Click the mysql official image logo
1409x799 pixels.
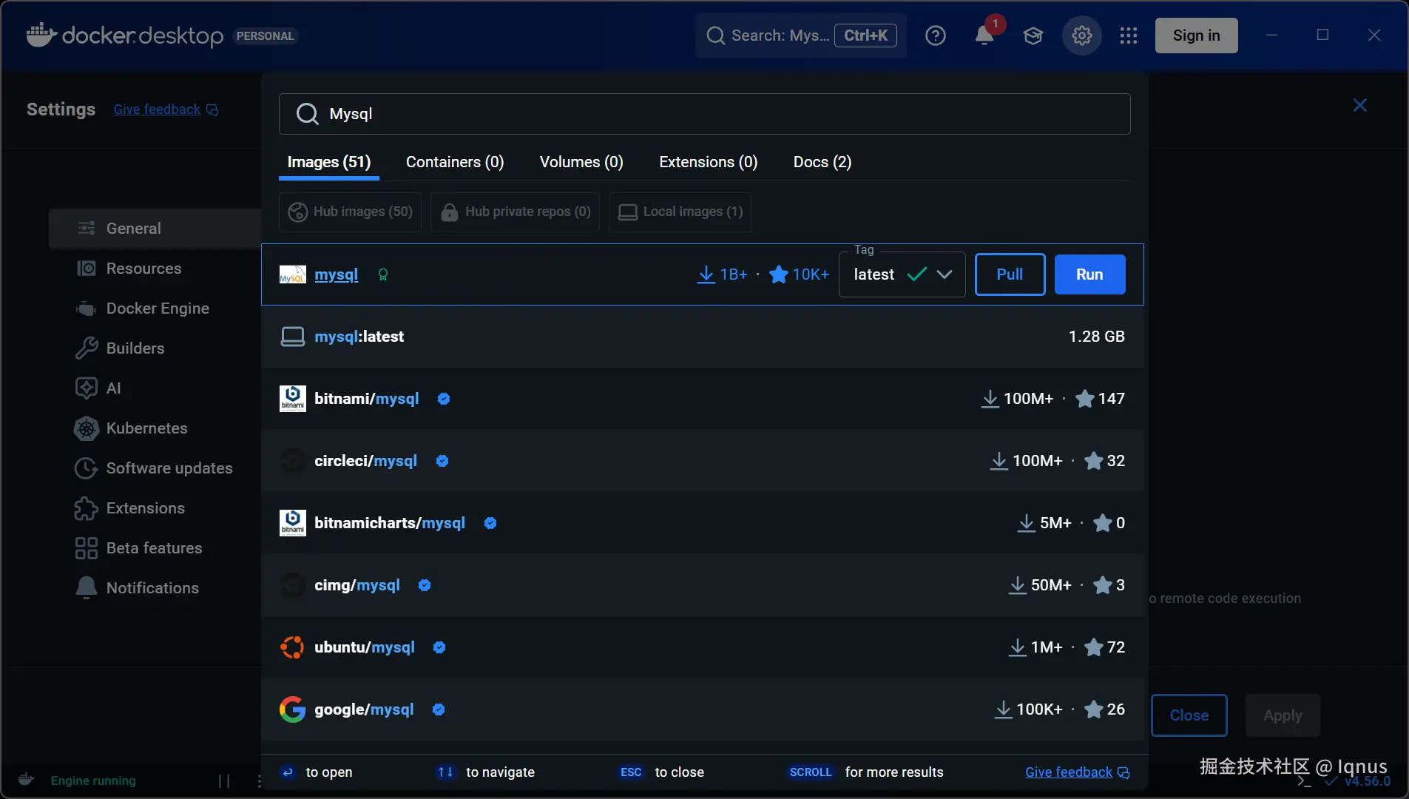292,274
